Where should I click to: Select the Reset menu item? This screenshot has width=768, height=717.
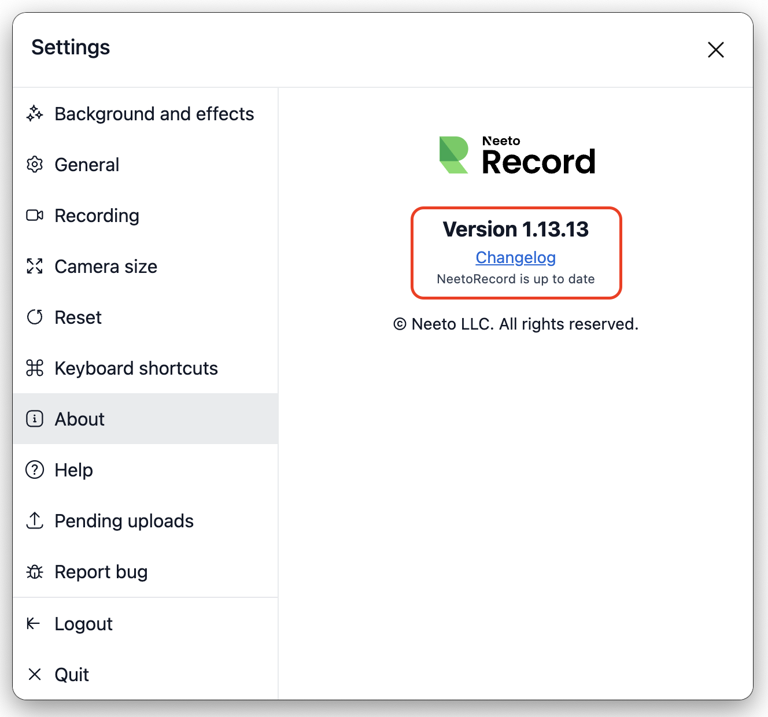click(145, 317)
